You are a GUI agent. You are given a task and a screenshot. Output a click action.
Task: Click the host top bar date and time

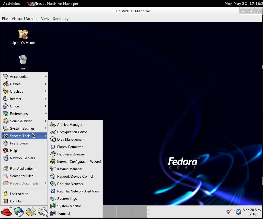(244, 4)
